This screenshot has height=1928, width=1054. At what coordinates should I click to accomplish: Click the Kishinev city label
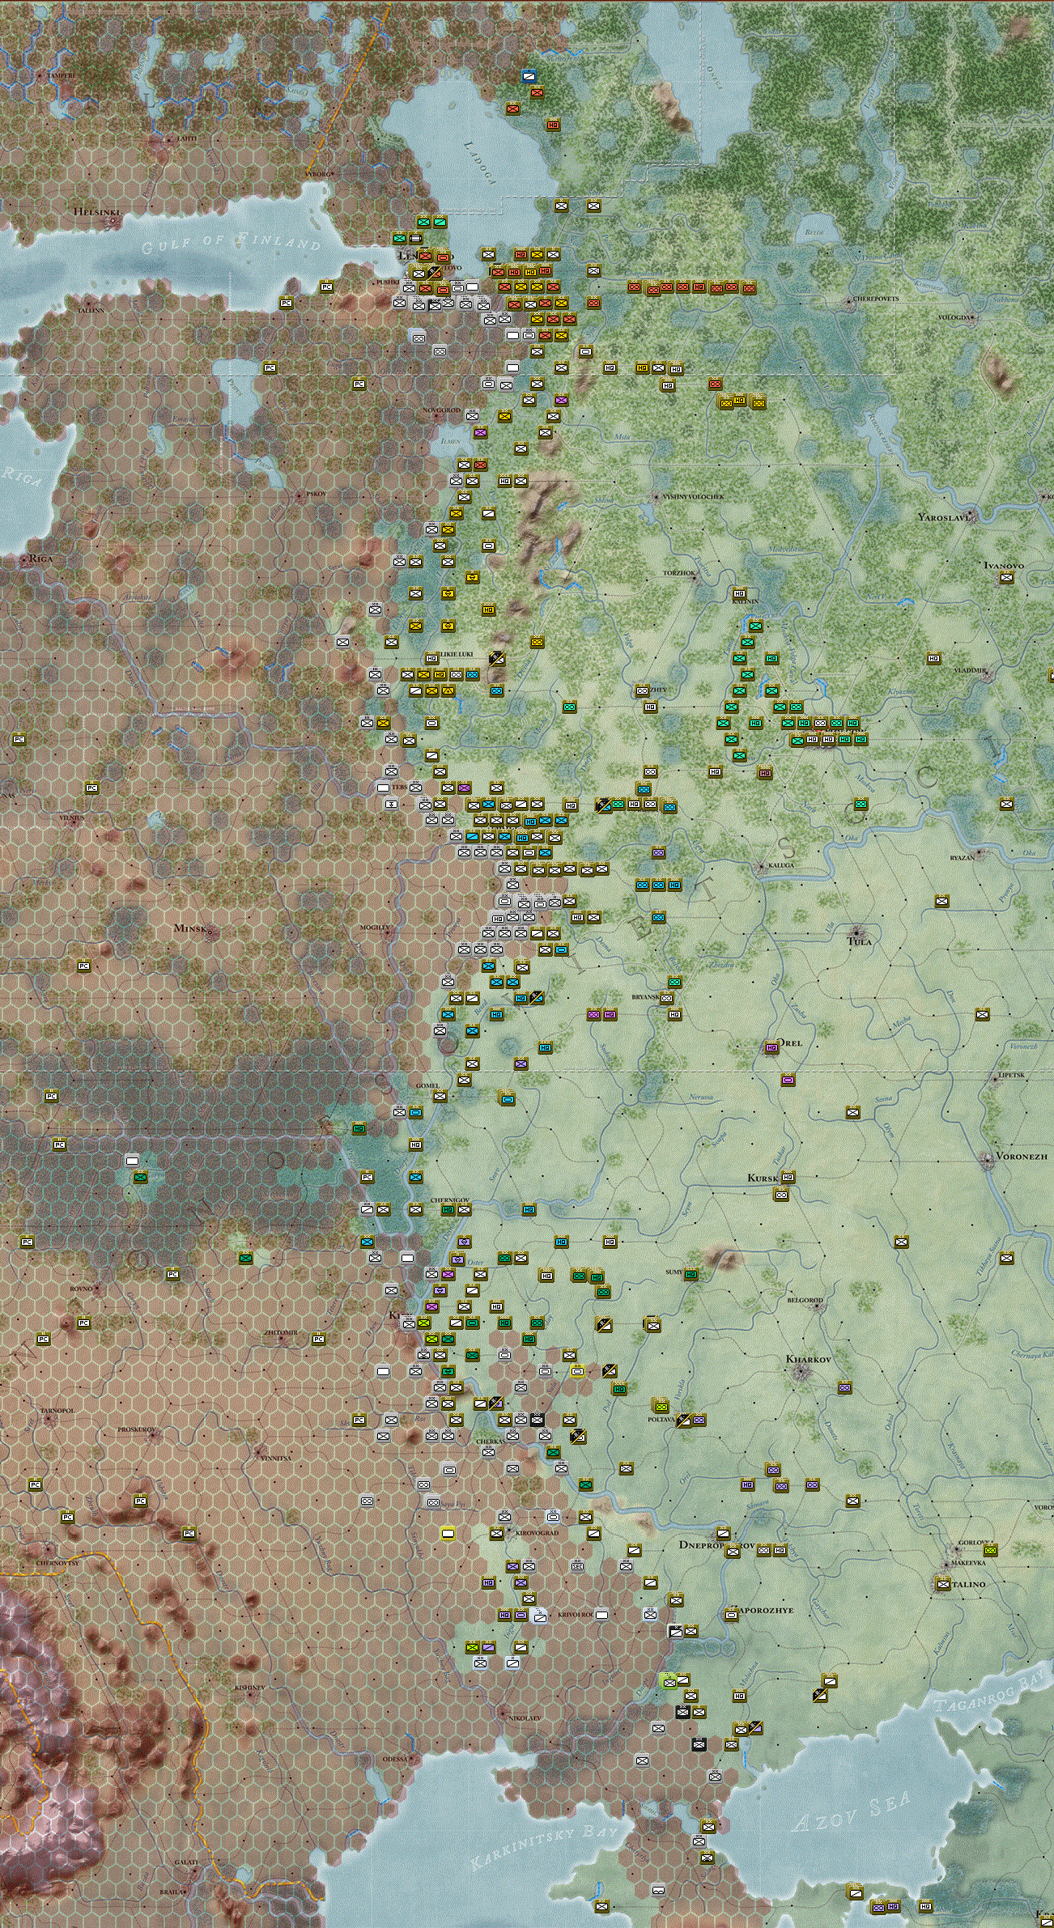click(x=249, y=1688)
